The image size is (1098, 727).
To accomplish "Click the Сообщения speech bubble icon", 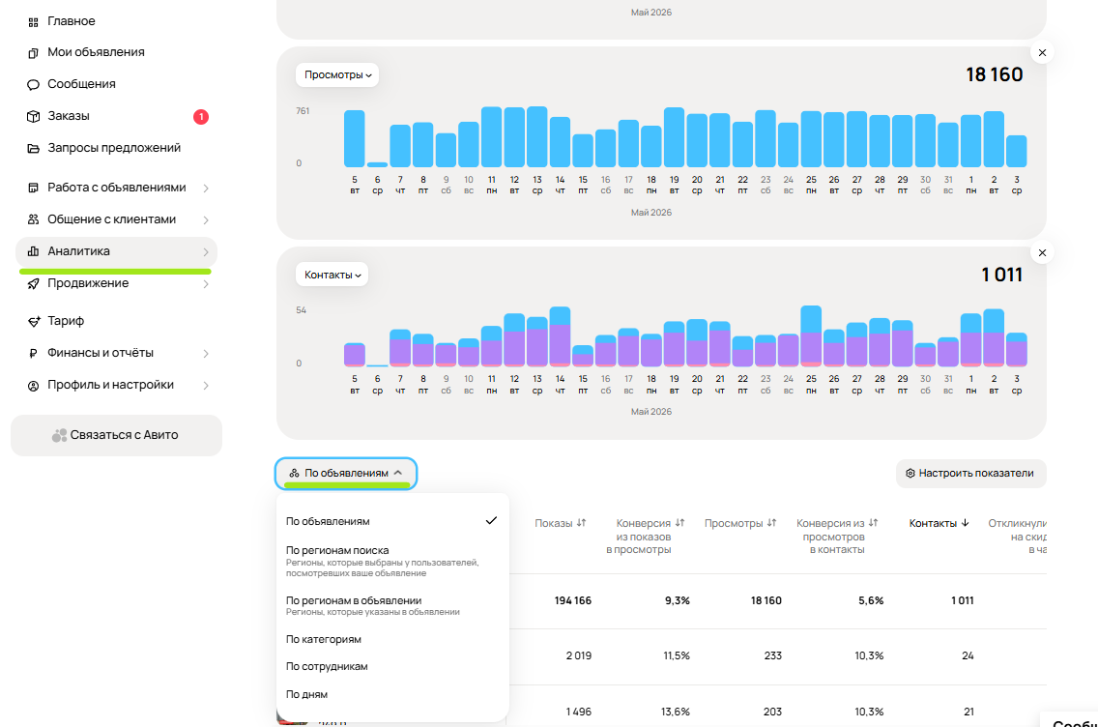I will pos(33,85).
